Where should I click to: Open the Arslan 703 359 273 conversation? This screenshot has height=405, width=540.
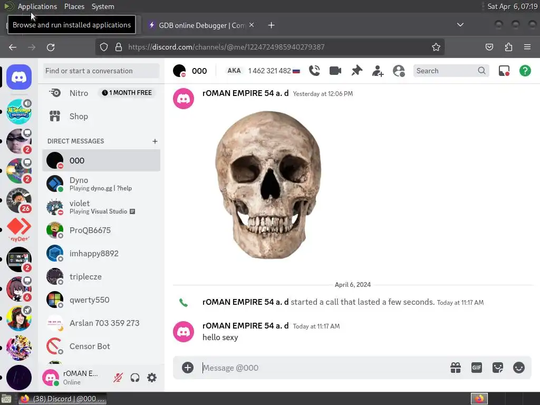click(x=101, y=323)
